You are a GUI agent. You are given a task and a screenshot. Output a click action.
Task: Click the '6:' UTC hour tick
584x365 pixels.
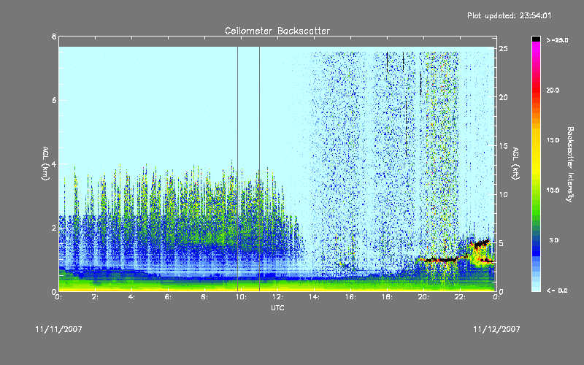pyautogui.click(x=168, y=297)
